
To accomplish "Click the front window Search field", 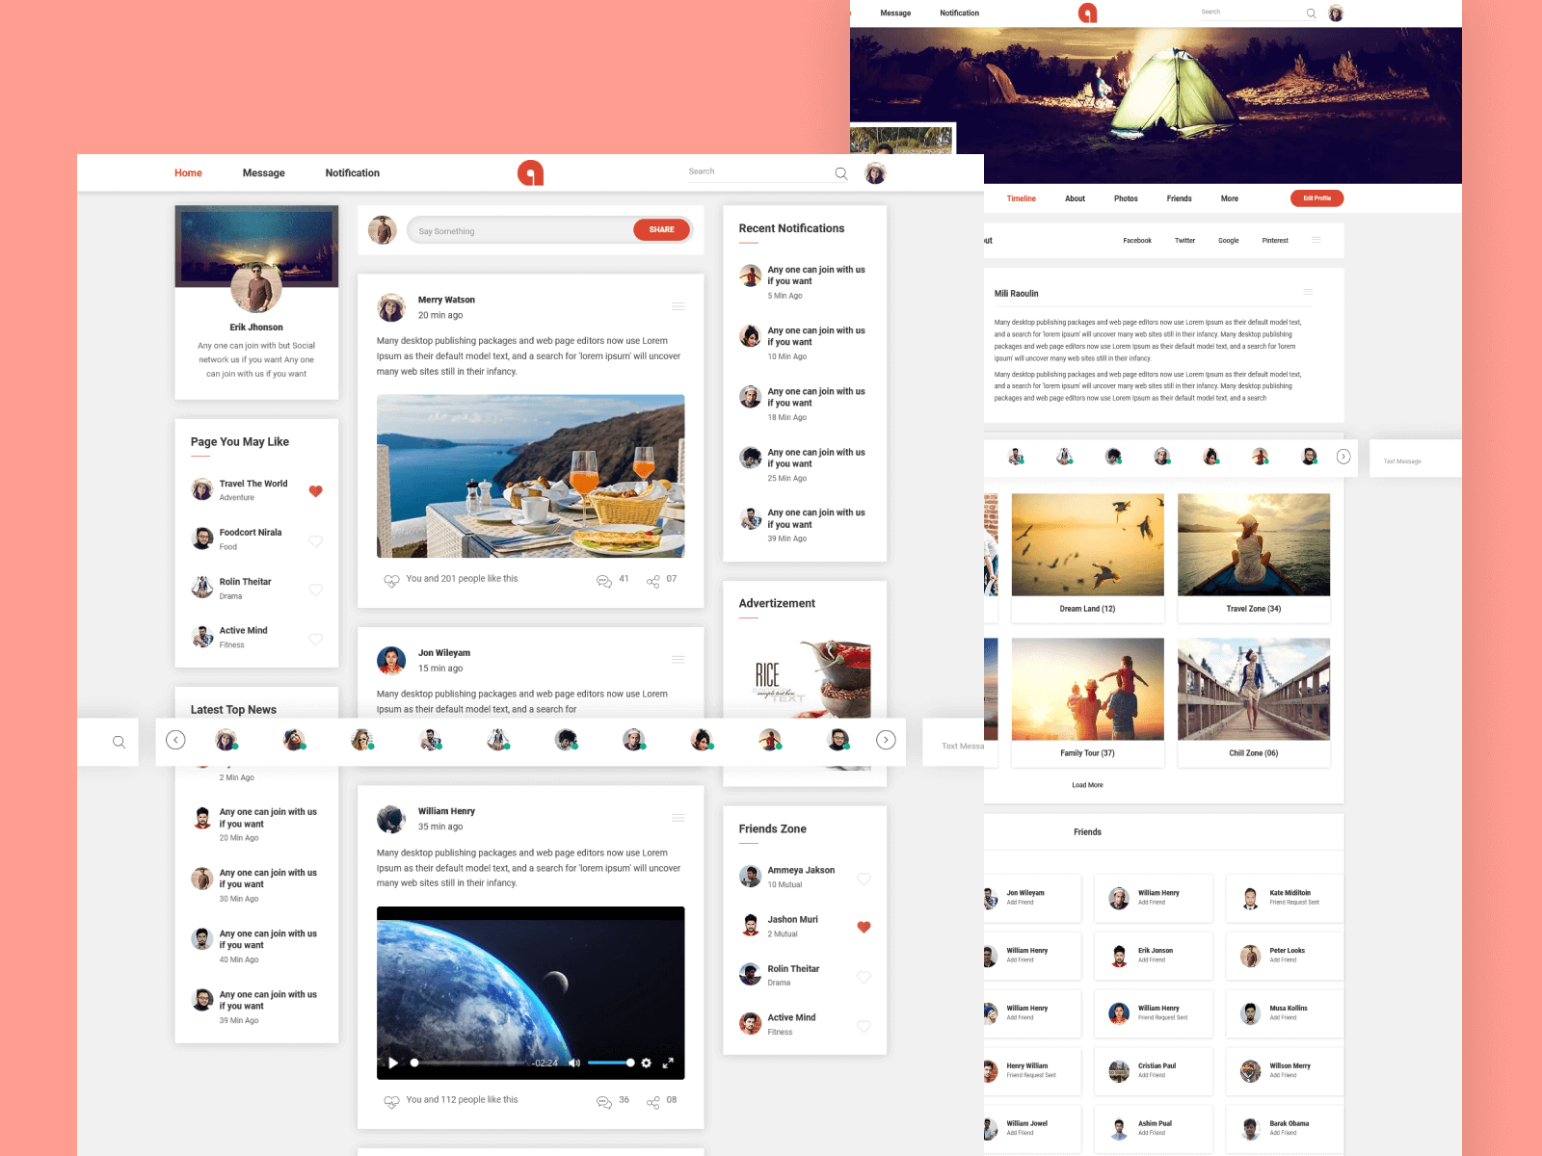I will [759, 172].
